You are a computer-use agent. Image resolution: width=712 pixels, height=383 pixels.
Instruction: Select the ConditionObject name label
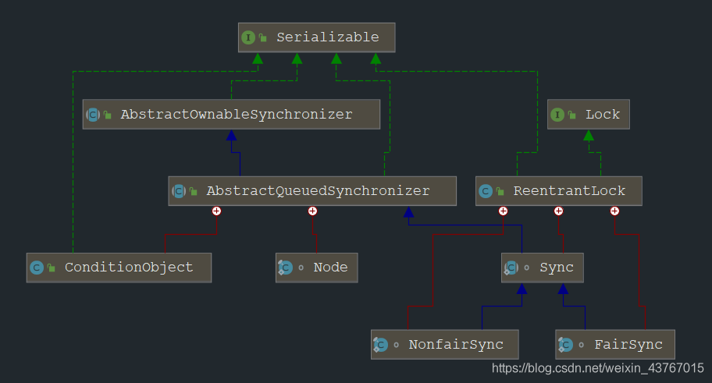pyautogui.click(x=129, y=268)
